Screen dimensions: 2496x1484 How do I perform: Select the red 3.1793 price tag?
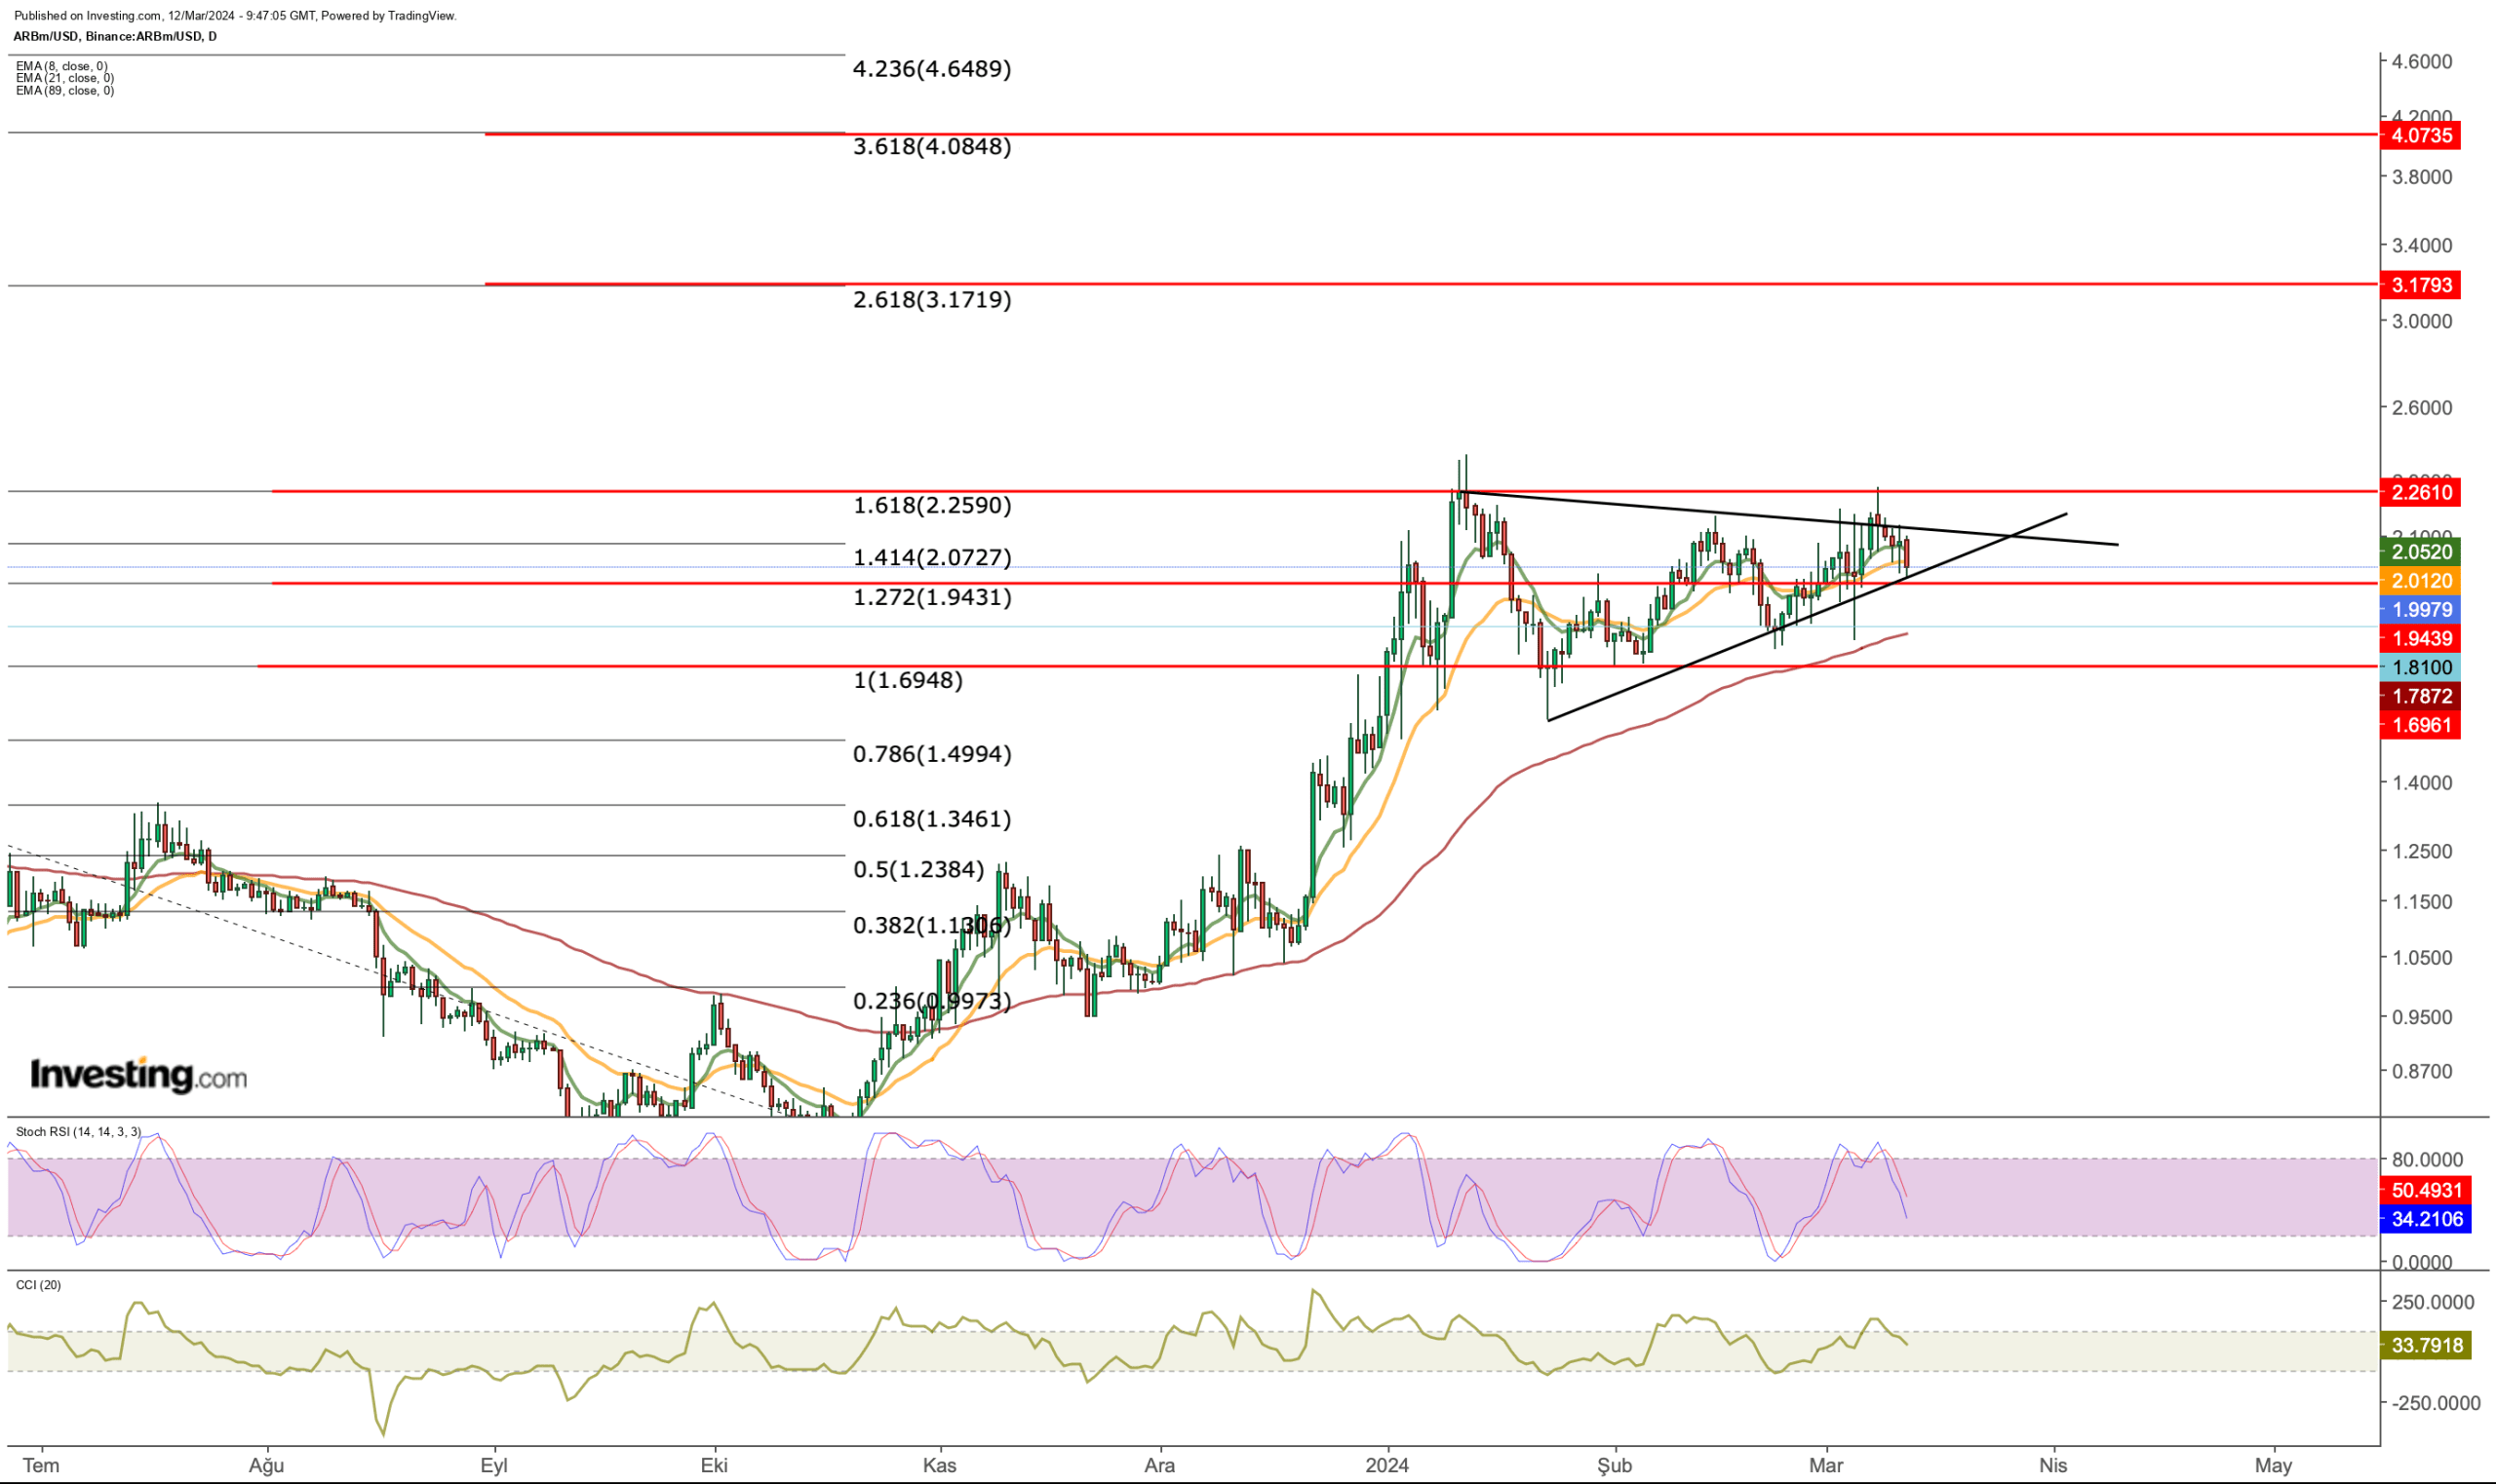pyautogui.click(x=2421, y=285)
